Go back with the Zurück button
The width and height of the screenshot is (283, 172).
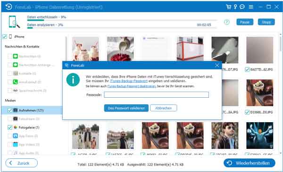pos(22,163)
